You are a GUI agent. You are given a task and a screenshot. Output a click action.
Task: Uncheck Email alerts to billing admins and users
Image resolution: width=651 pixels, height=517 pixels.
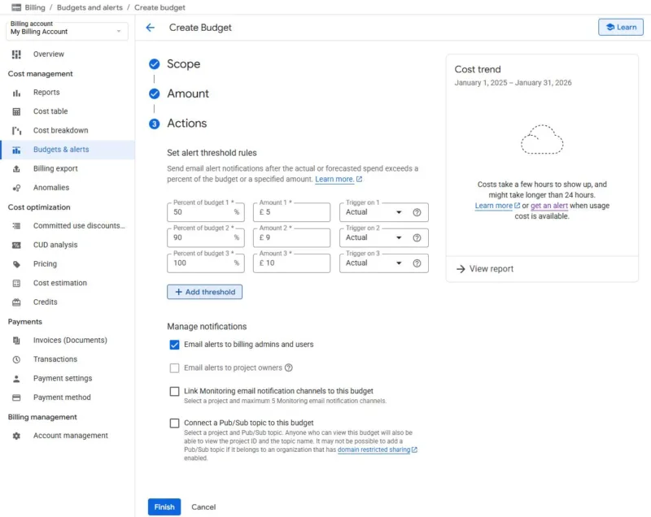(x=174, y=345)
